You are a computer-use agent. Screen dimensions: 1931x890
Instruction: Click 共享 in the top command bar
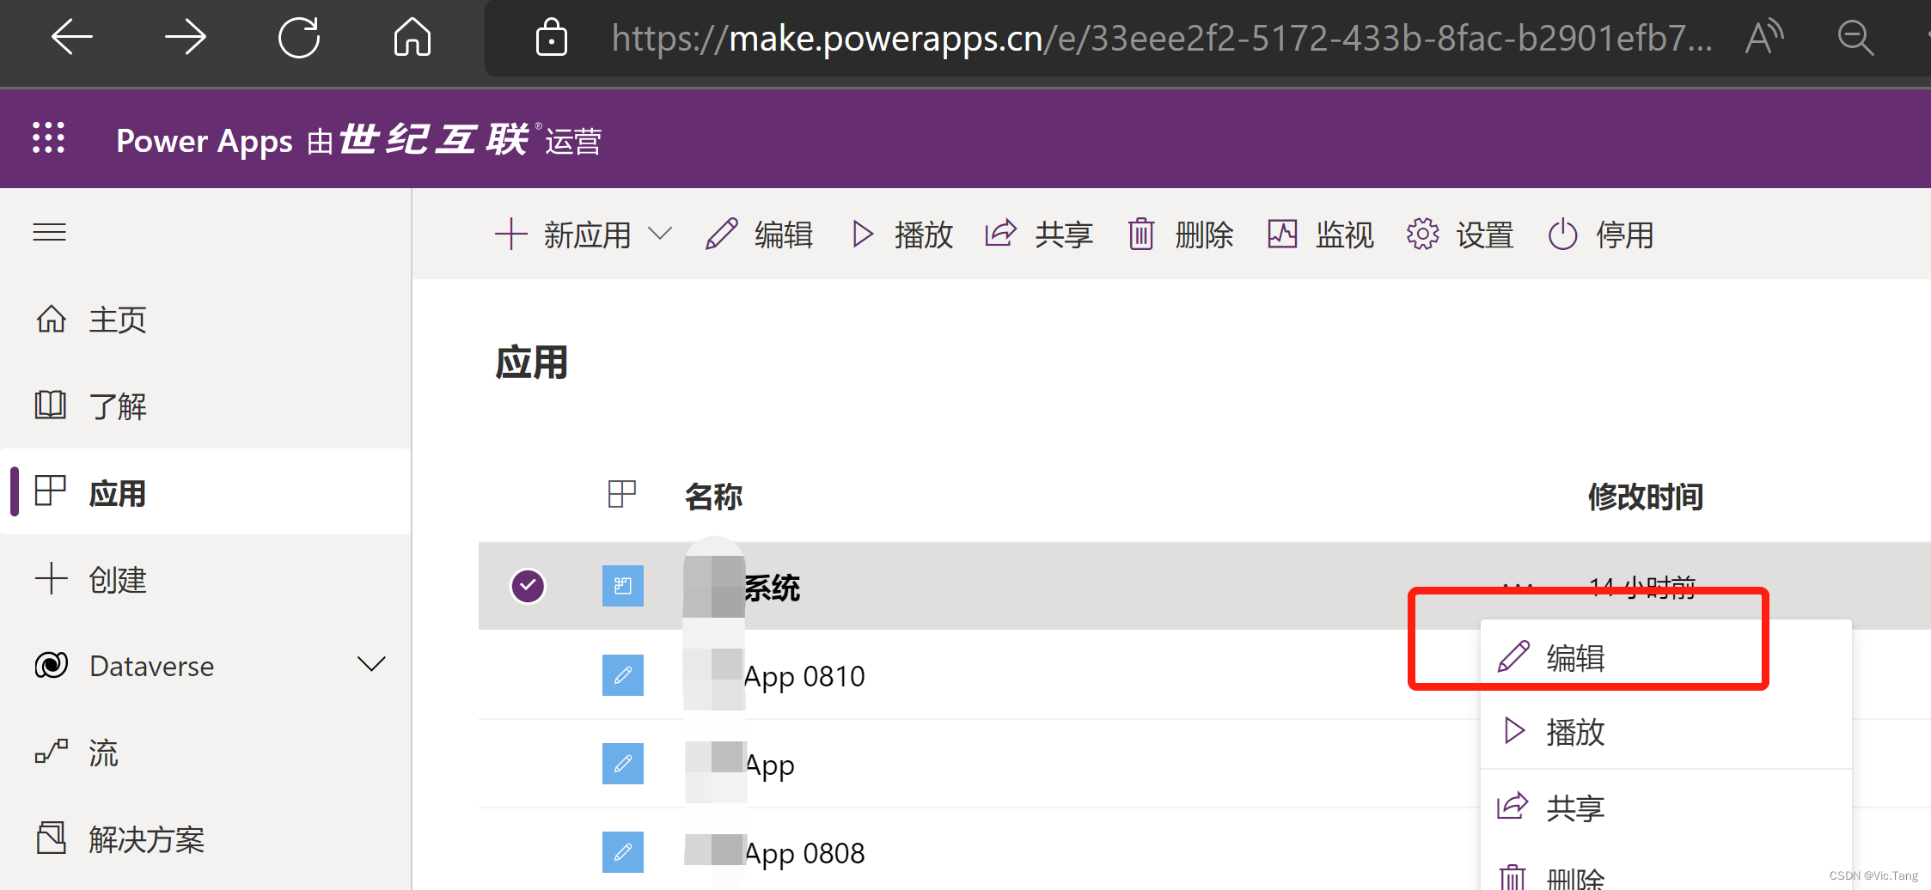[1039, 235]
